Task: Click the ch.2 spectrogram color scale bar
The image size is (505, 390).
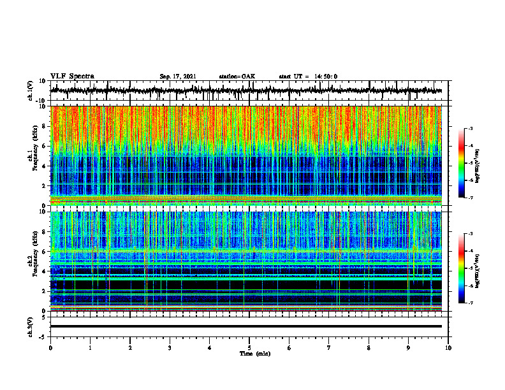Action: coord(462,268)
